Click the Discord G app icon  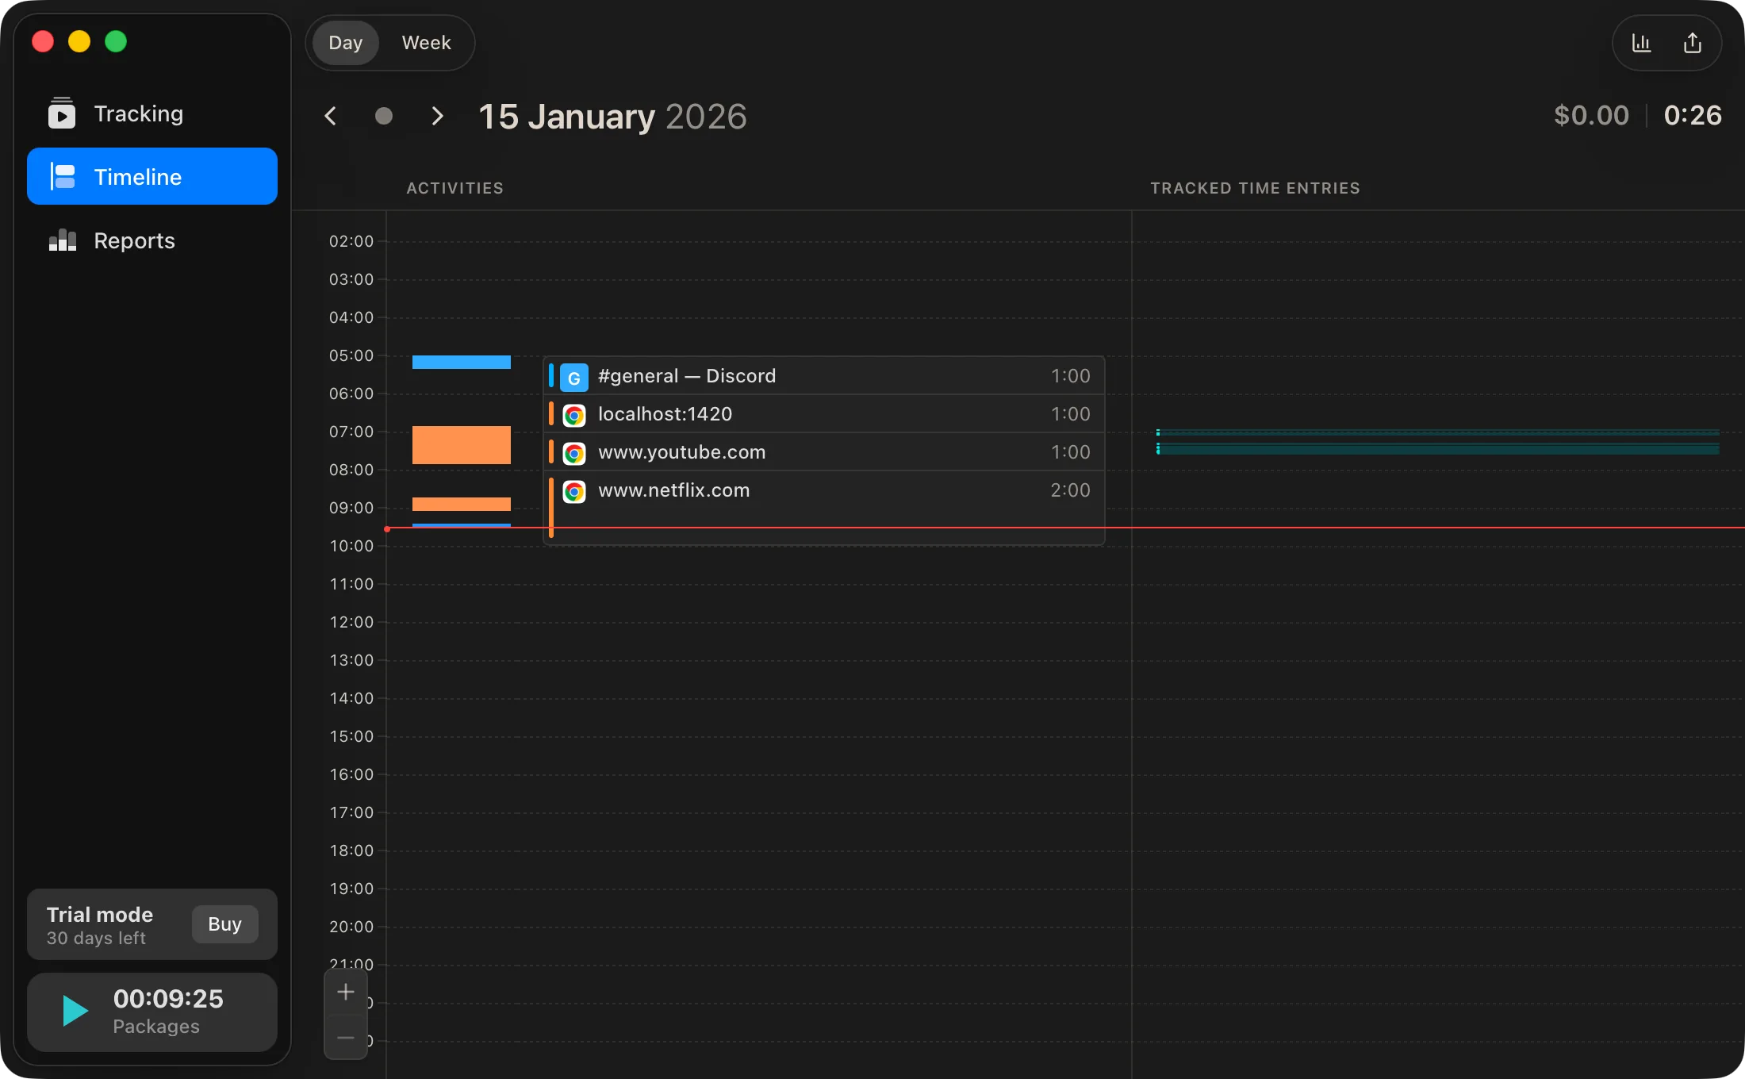point(574,378)
